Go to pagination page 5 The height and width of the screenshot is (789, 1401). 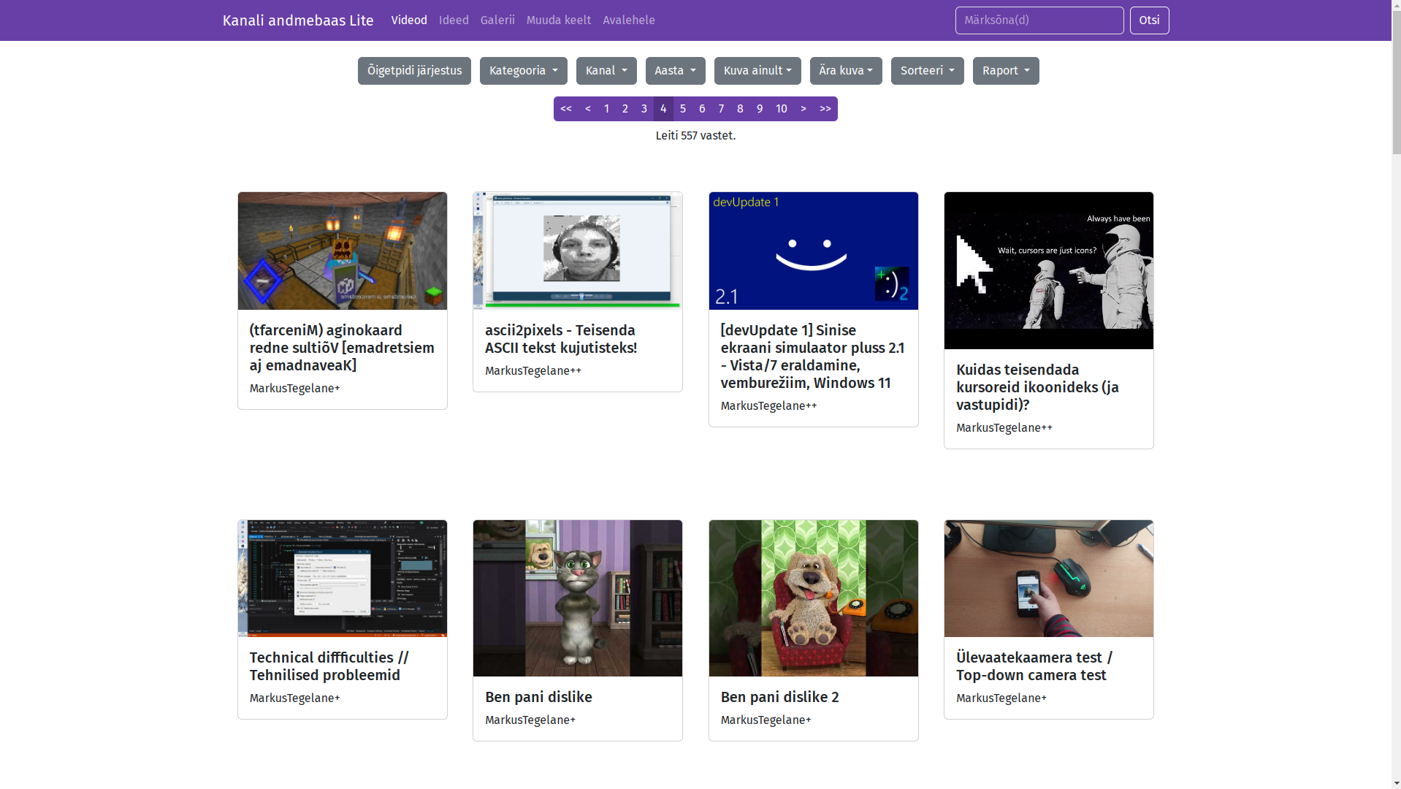click(x=682, y=109)
